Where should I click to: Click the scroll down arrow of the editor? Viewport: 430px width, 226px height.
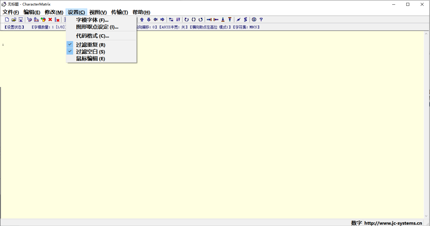[426, 216]
